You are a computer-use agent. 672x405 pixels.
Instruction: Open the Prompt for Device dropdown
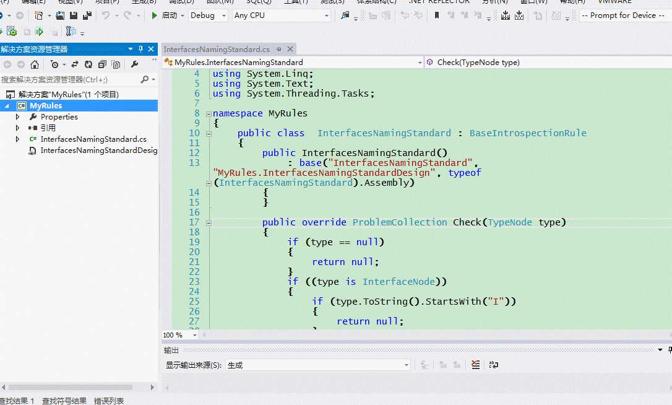(626, 15)
